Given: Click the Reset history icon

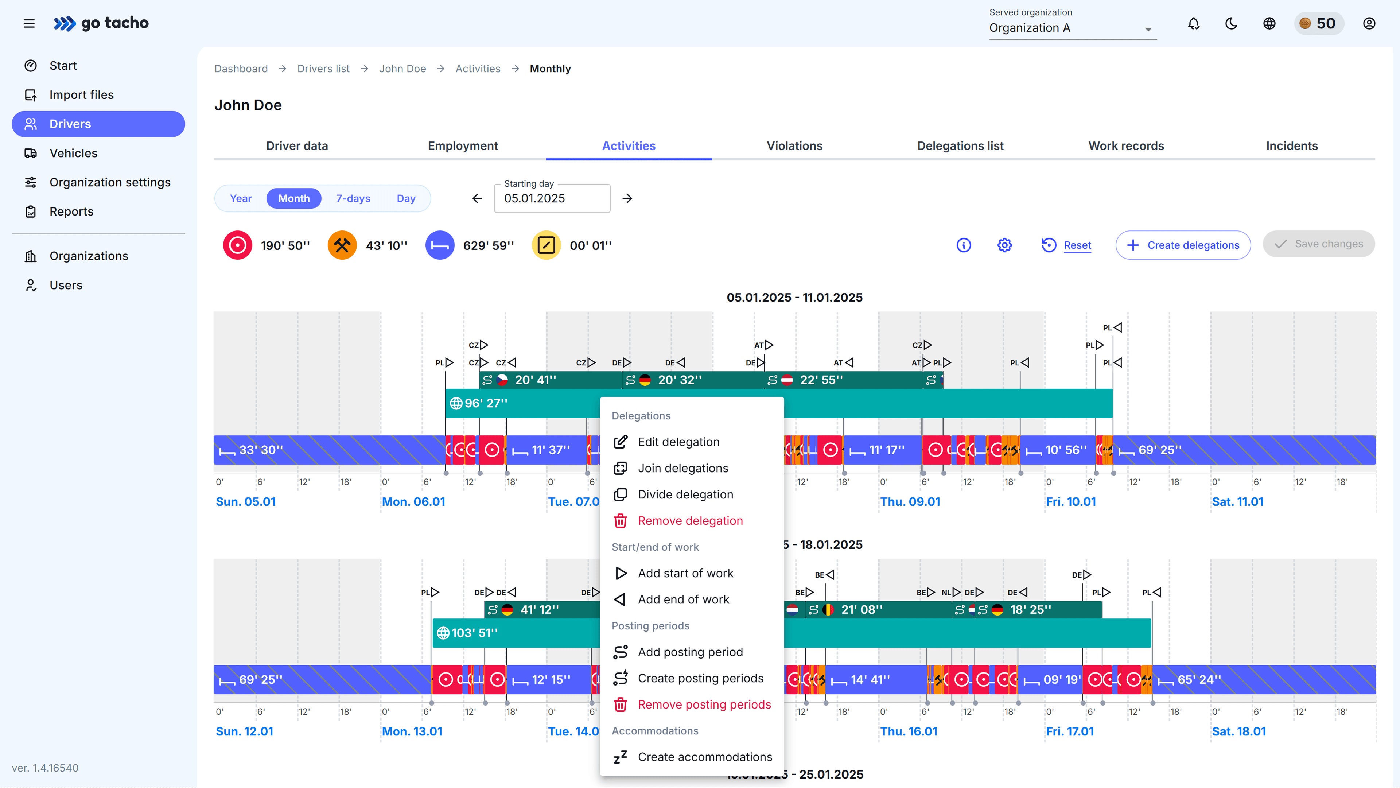Looking at the screenshot, I should pyautogui.click(x=1049, y=245).
